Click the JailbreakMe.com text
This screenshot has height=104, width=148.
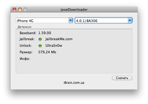(59, 39)
